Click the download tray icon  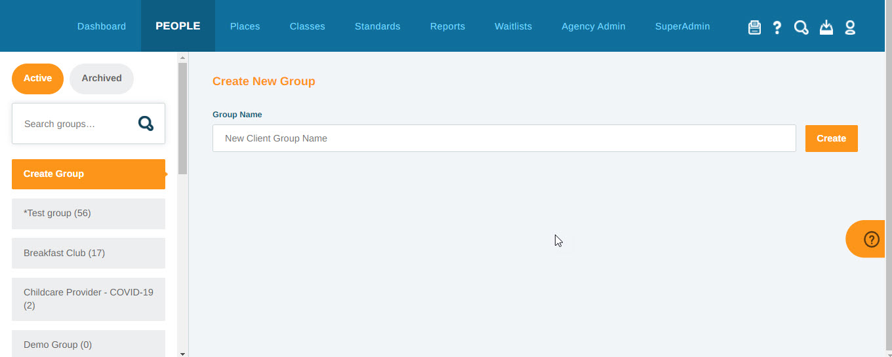(x=826, y=27)
